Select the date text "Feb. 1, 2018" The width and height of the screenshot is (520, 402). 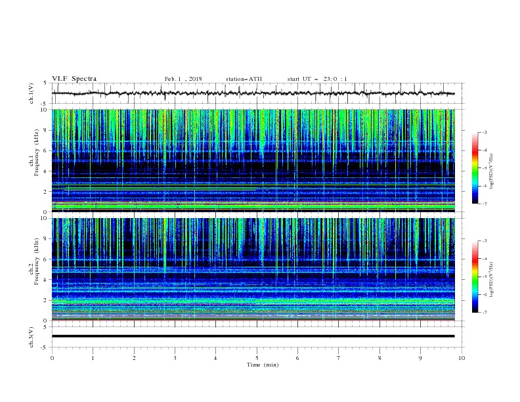[x=183, y=79]
